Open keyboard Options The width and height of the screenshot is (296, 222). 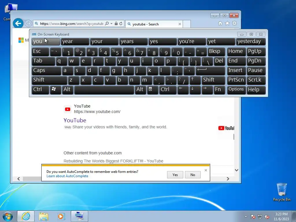coord(236,90)
